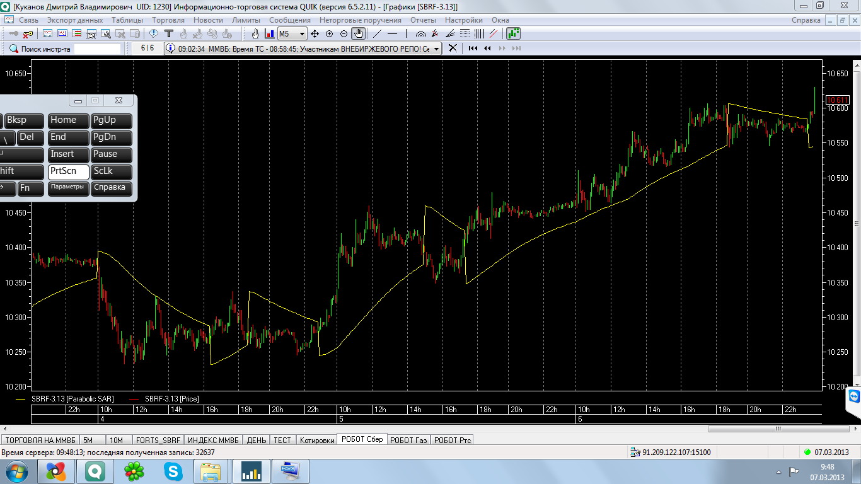Open the M5 timeframe dropdown
The width and height of the screenshot is (861, 484).
[x=303, y=33]
